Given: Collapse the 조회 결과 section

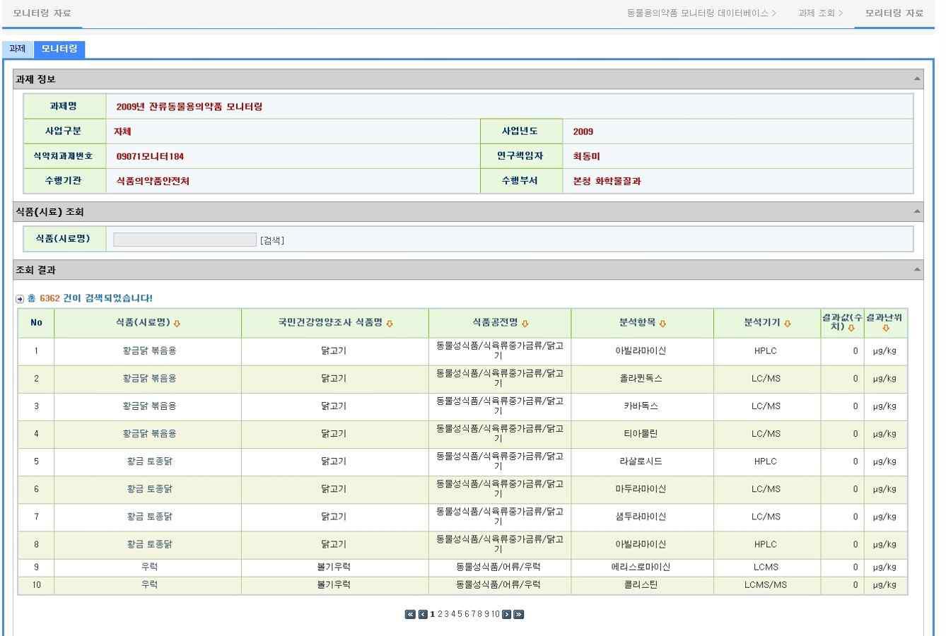Looking at the screenshot, I should point(917,269).
